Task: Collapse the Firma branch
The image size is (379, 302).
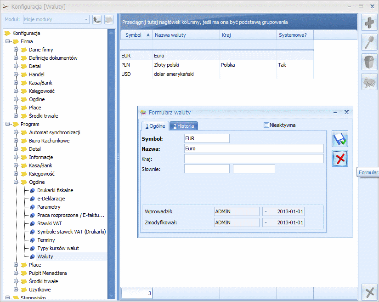Action: coord(7,41)
